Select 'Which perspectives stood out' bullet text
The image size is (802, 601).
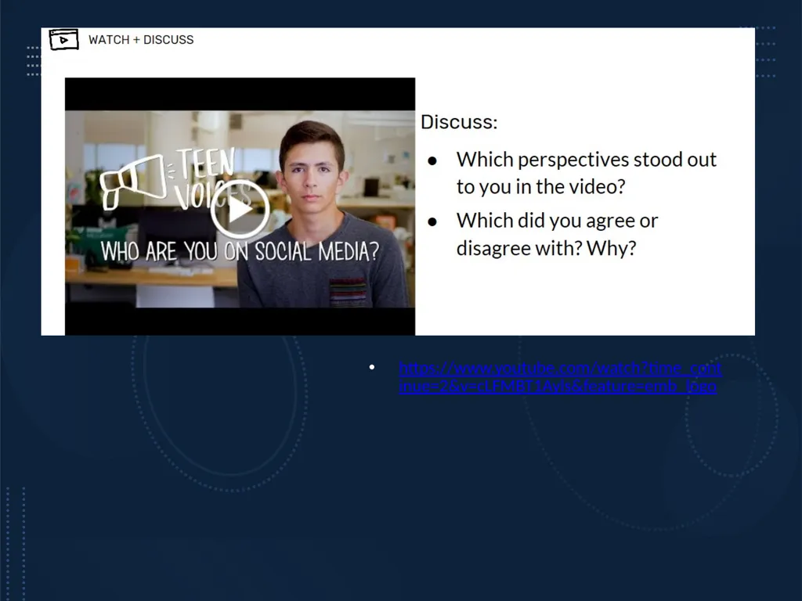pos(586,173)
